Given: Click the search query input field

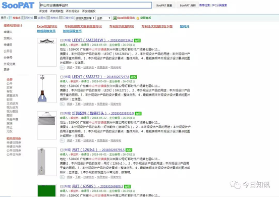Looking at the screenshot, I should 95,5.
